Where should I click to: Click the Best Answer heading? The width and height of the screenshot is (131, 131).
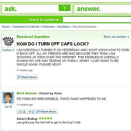(x=27, y=93)
